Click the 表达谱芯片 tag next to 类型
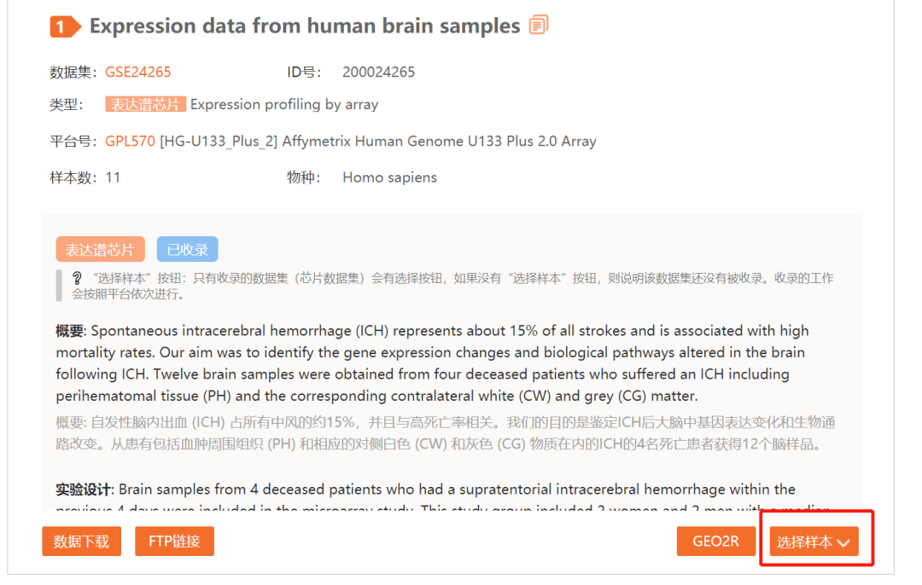 click(145, 105)
